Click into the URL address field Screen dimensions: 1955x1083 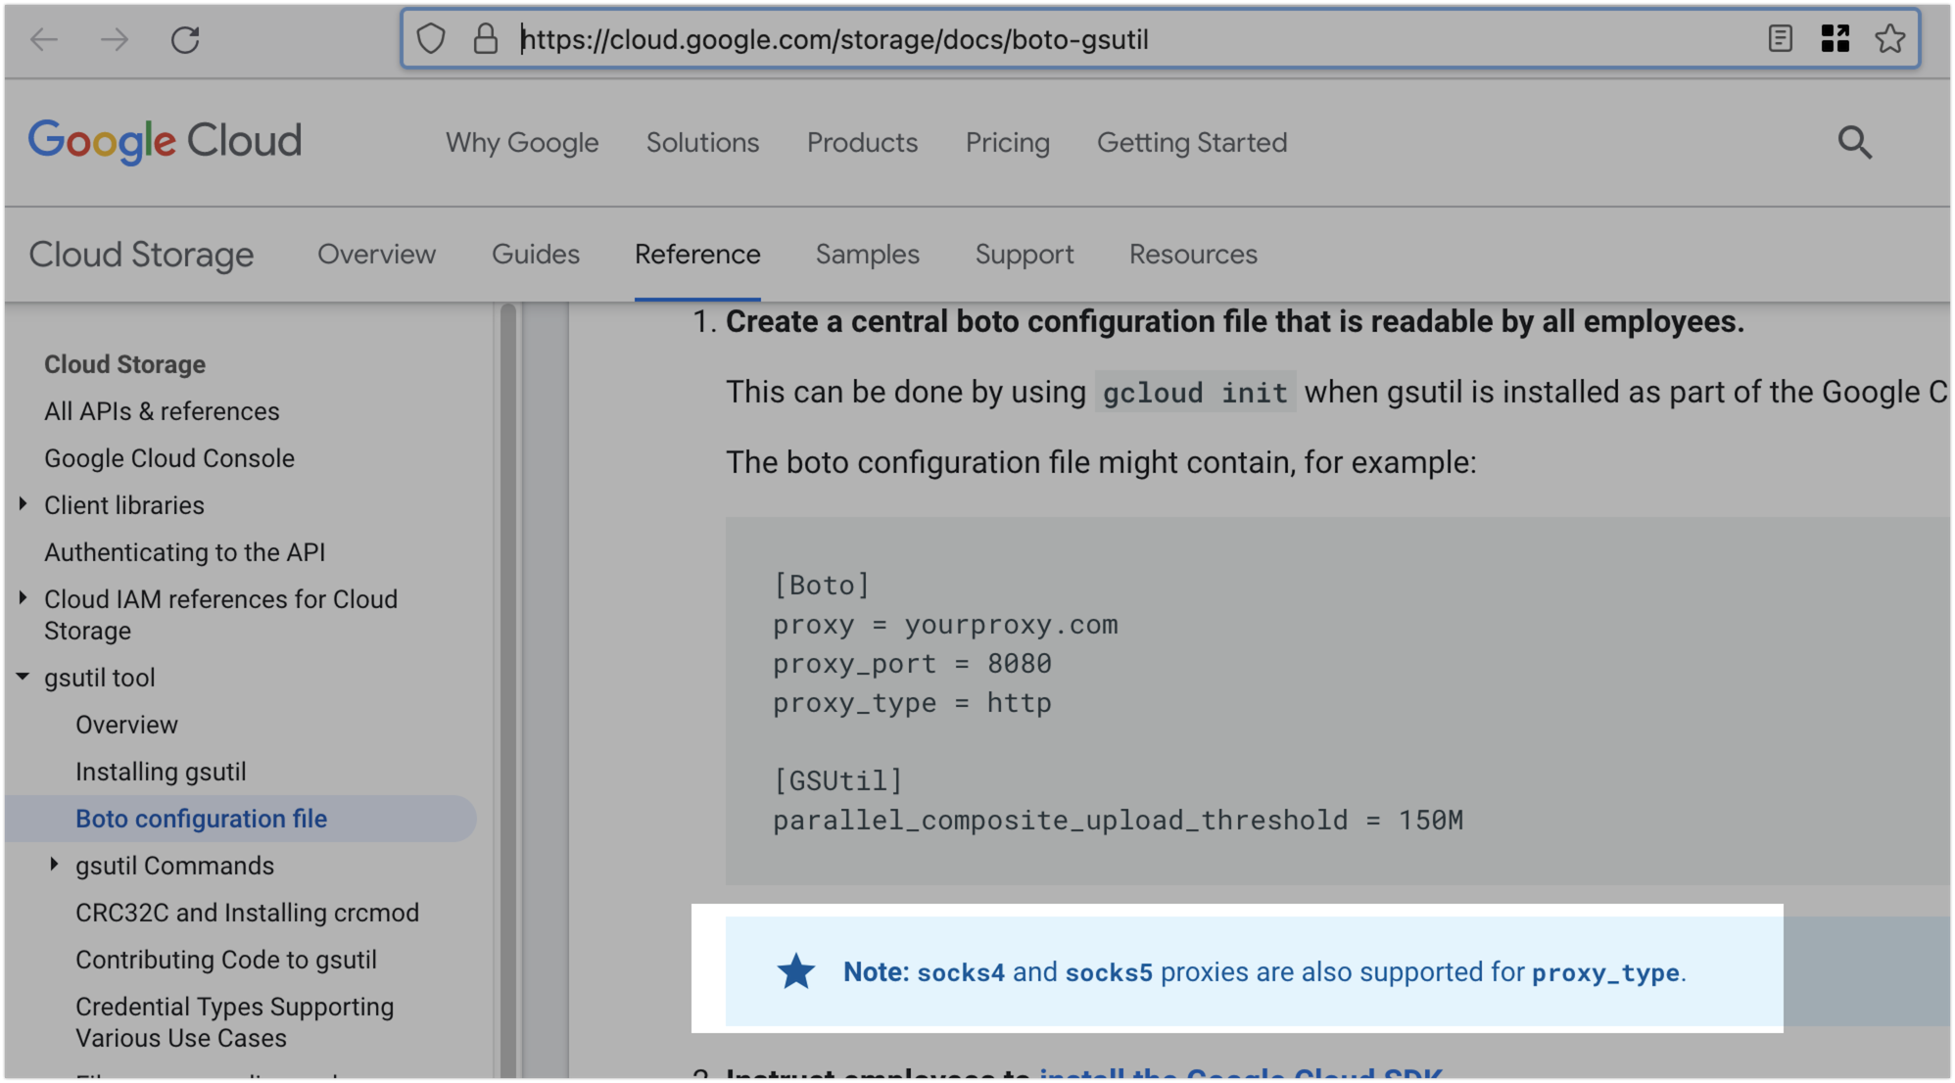(1077, 39)
